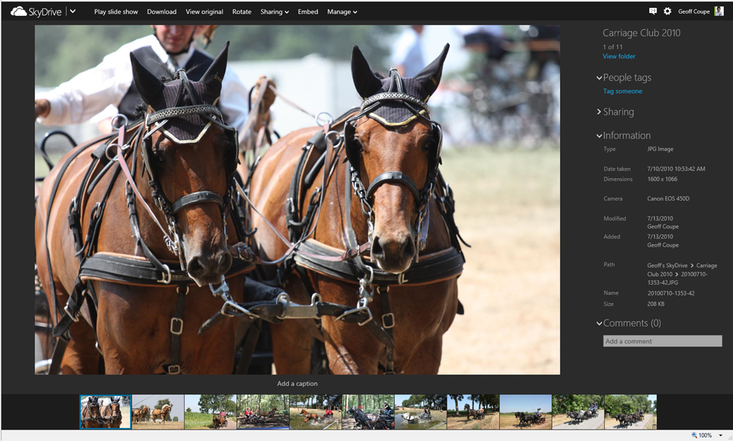Expand the Sharing section in sidebar
This screenshot has width=733, height=441.
click(x=599, y=112)
